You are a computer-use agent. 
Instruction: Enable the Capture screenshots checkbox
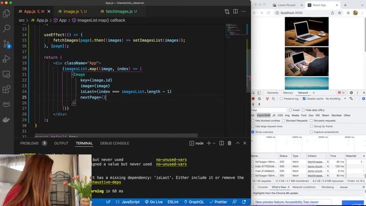[311, 132]
